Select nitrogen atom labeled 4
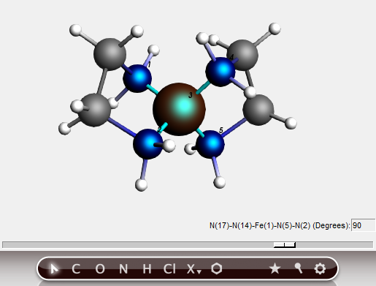Viewport: 376px width, 286px height. (220, 72)
